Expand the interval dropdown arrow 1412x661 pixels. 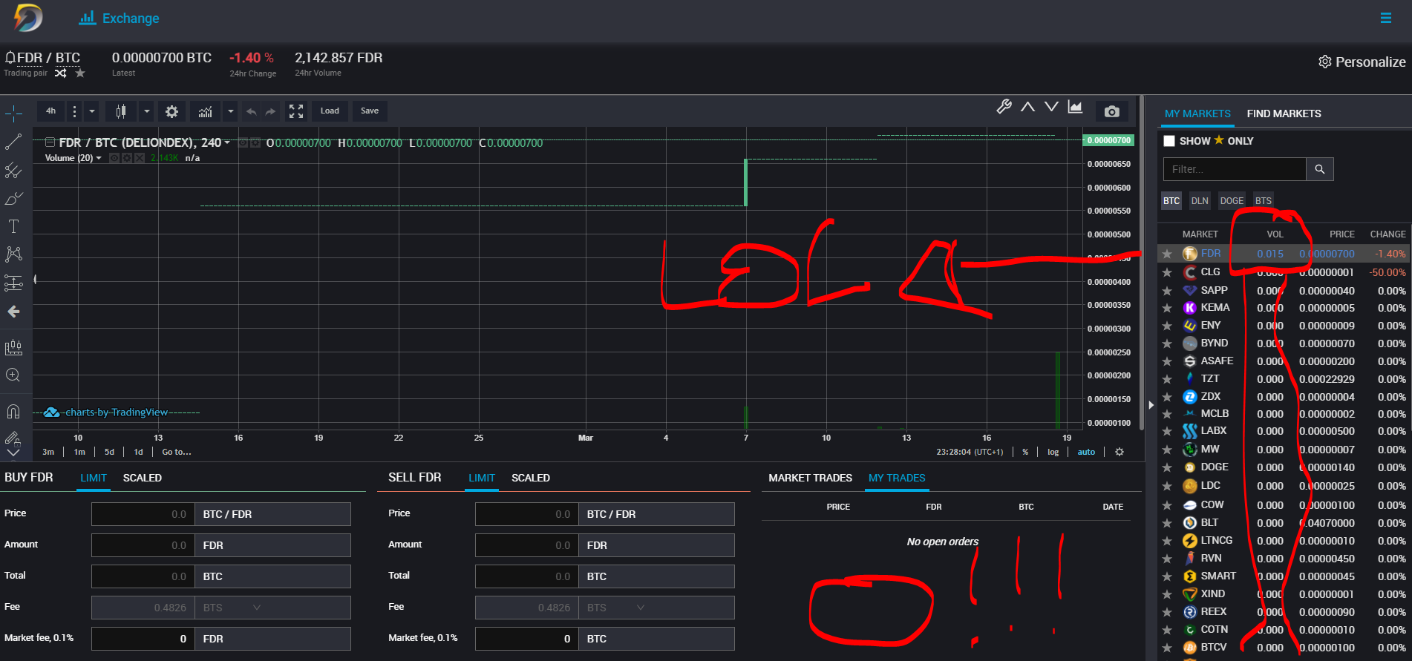pos(91,111)
